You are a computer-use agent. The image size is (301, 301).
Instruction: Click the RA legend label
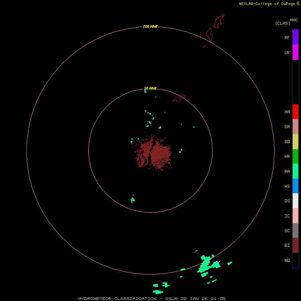(x=287, y=171)
